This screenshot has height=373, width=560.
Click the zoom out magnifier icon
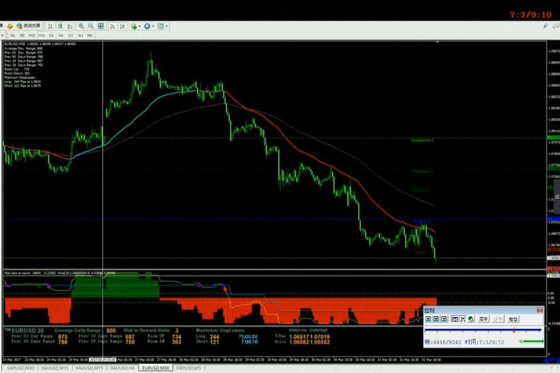point(90,26)
